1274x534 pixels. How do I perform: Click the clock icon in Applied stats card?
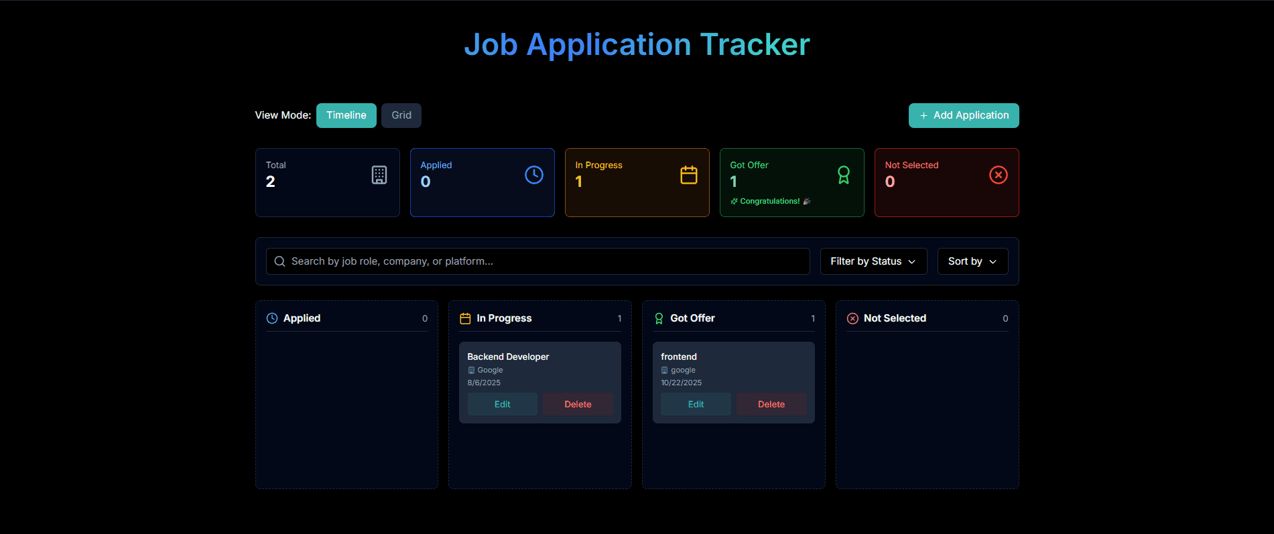(534, 175)
